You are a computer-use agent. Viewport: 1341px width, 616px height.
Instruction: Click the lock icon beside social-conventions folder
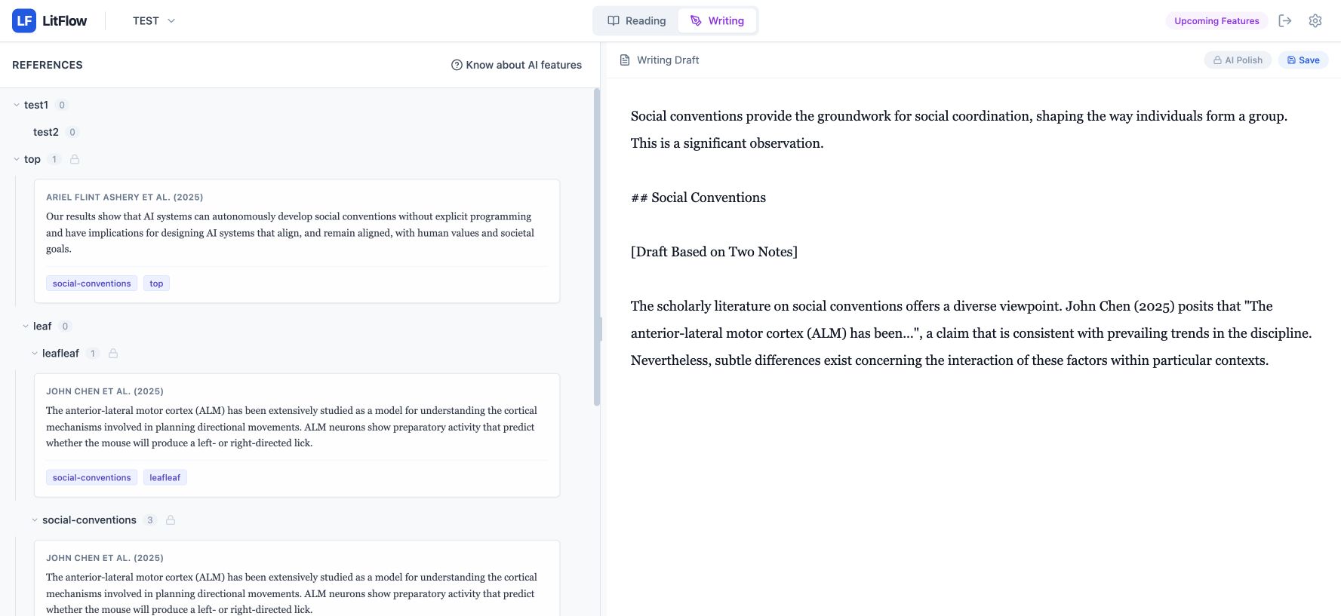pyautogui.click(x=171, y=519)
